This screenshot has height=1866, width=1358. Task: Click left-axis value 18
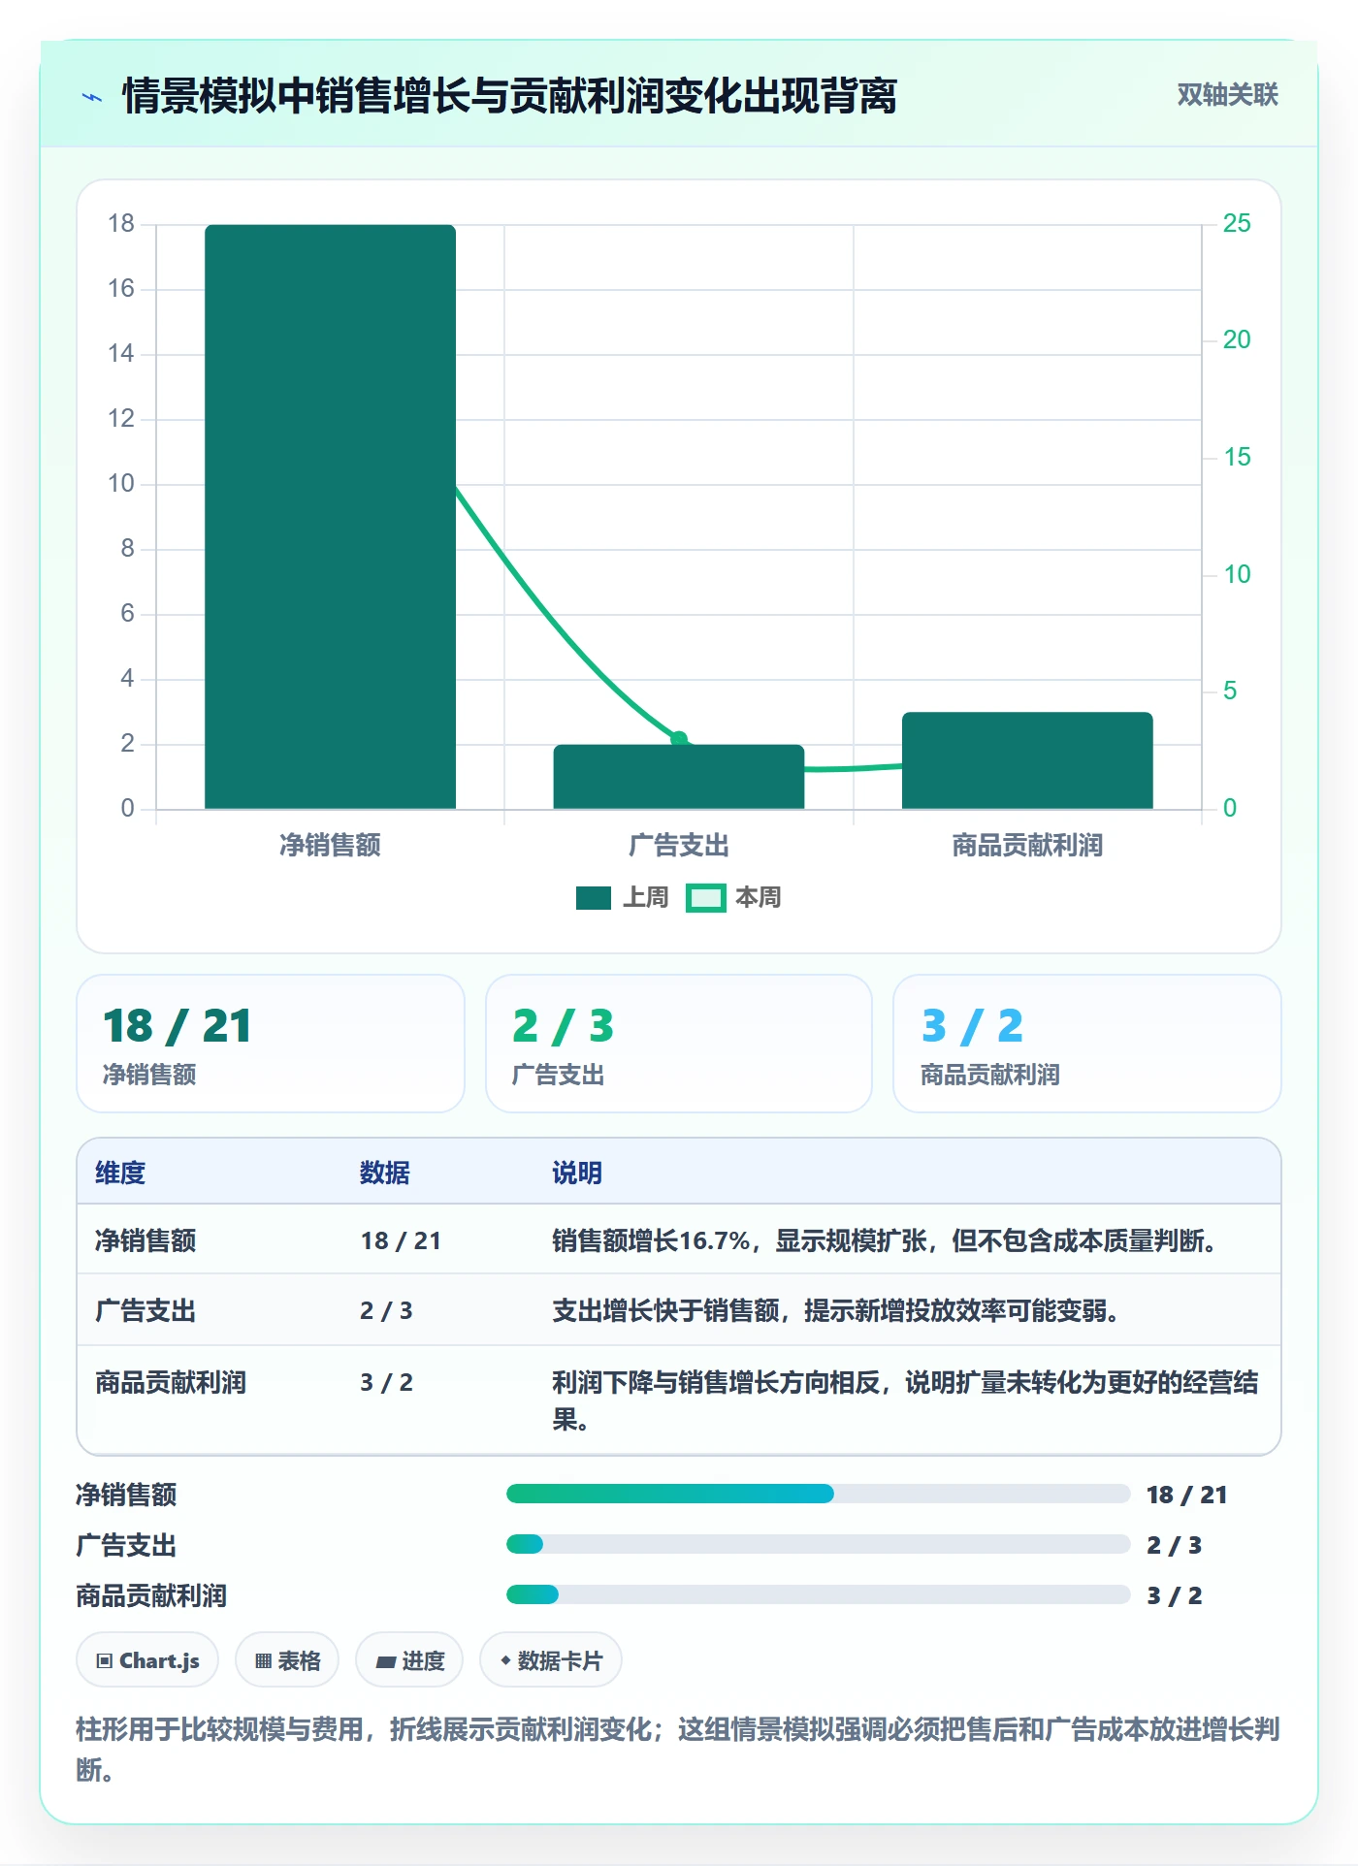tap(121, 224)
